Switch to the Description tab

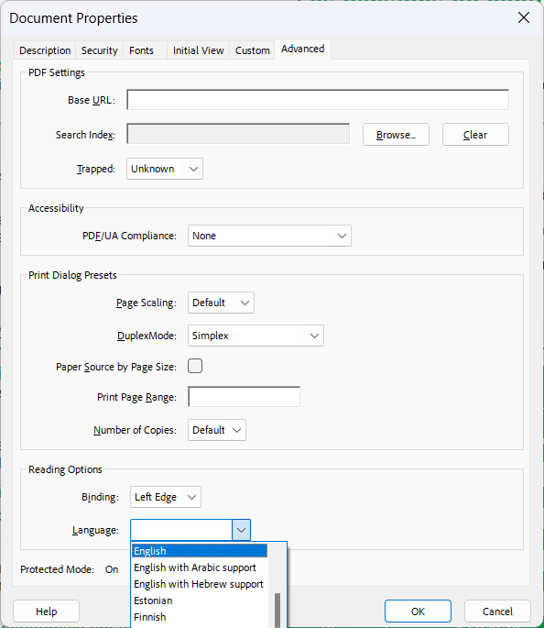click(45, 50)
